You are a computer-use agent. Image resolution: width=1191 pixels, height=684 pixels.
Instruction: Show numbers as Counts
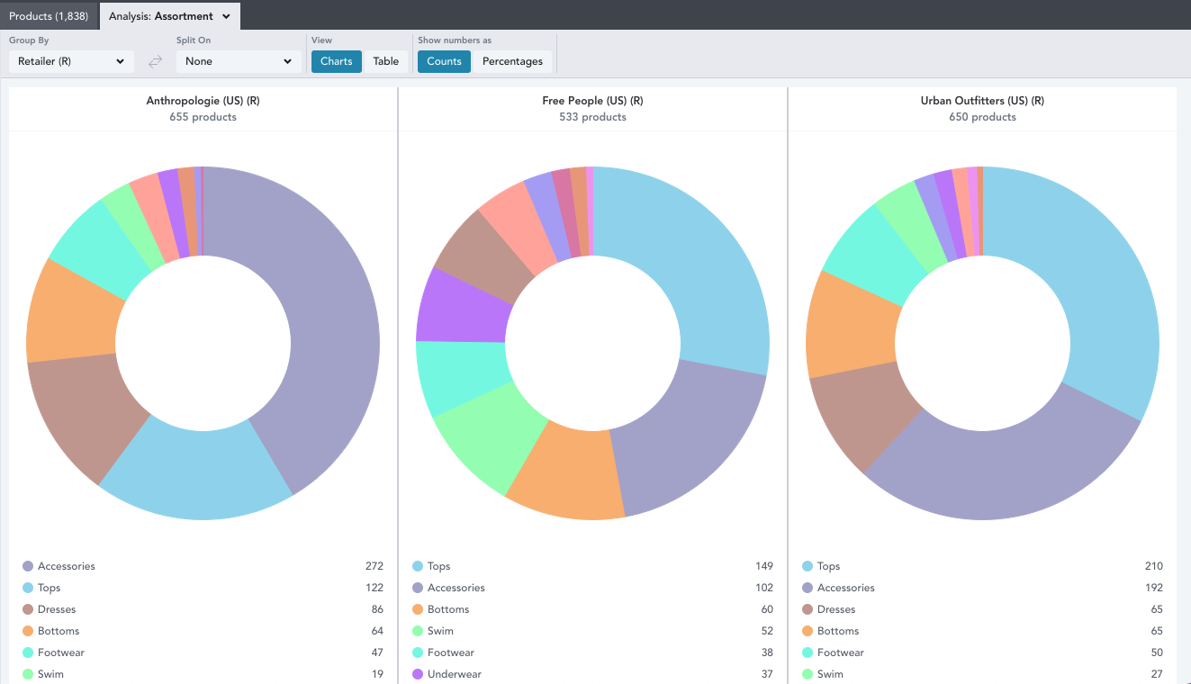click(x=444, y=61)
